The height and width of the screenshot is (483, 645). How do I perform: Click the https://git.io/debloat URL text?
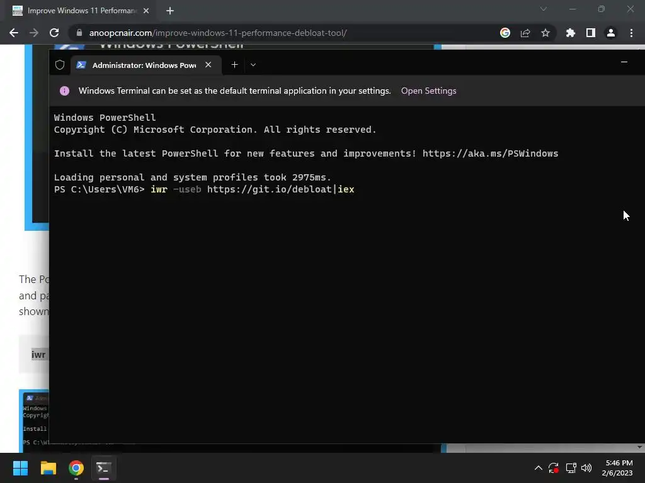tap(270, 189)
